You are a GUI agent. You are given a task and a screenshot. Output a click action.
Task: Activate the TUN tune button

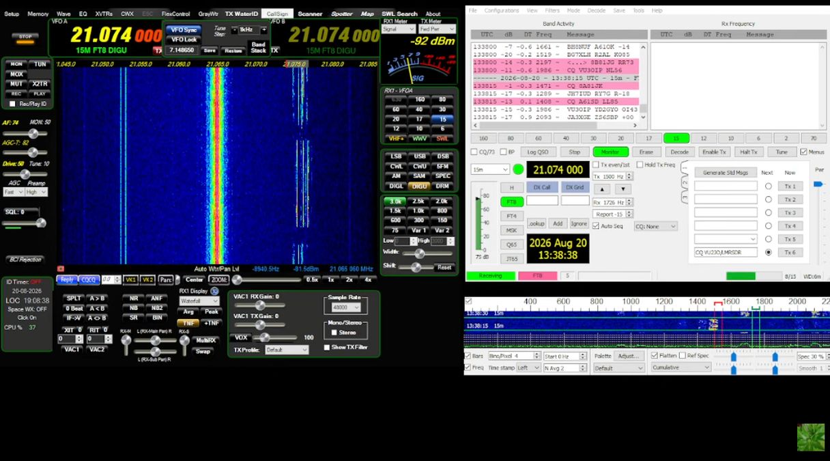tap(40, 64)
